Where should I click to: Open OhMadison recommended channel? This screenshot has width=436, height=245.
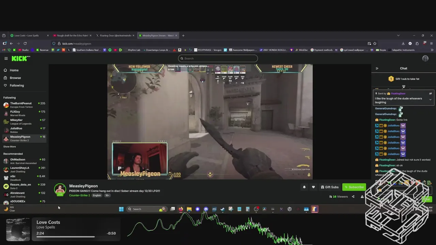point(24,161)
